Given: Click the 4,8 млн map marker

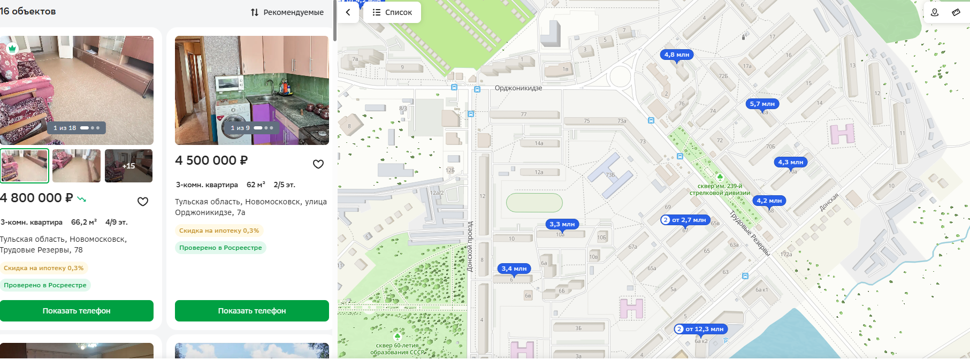Looking at the screenshot, I should (677, 55).
